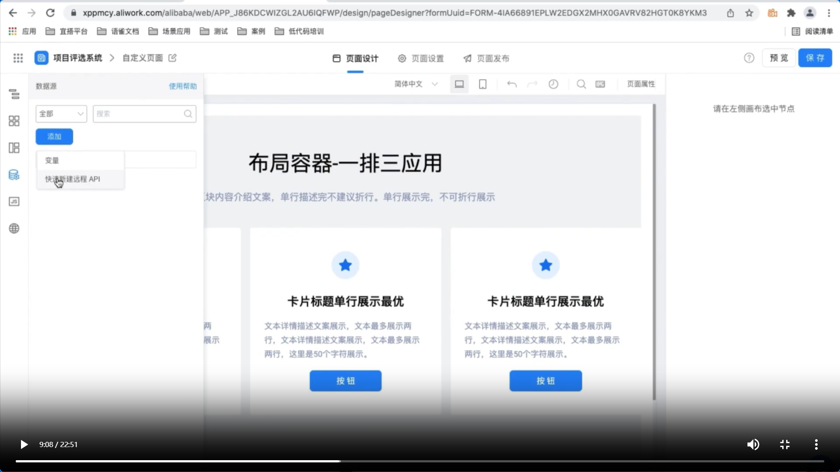The image size is (840, 472).
Task: Open the 使用帮助 link
Action: tap(183, 86)
